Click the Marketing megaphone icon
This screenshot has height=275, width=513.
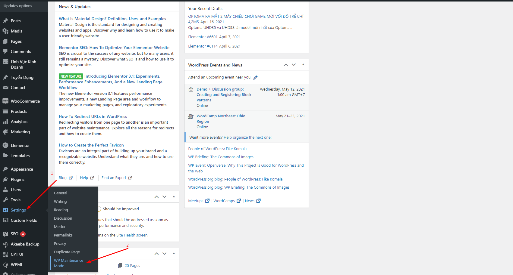[x=5, y=132]
